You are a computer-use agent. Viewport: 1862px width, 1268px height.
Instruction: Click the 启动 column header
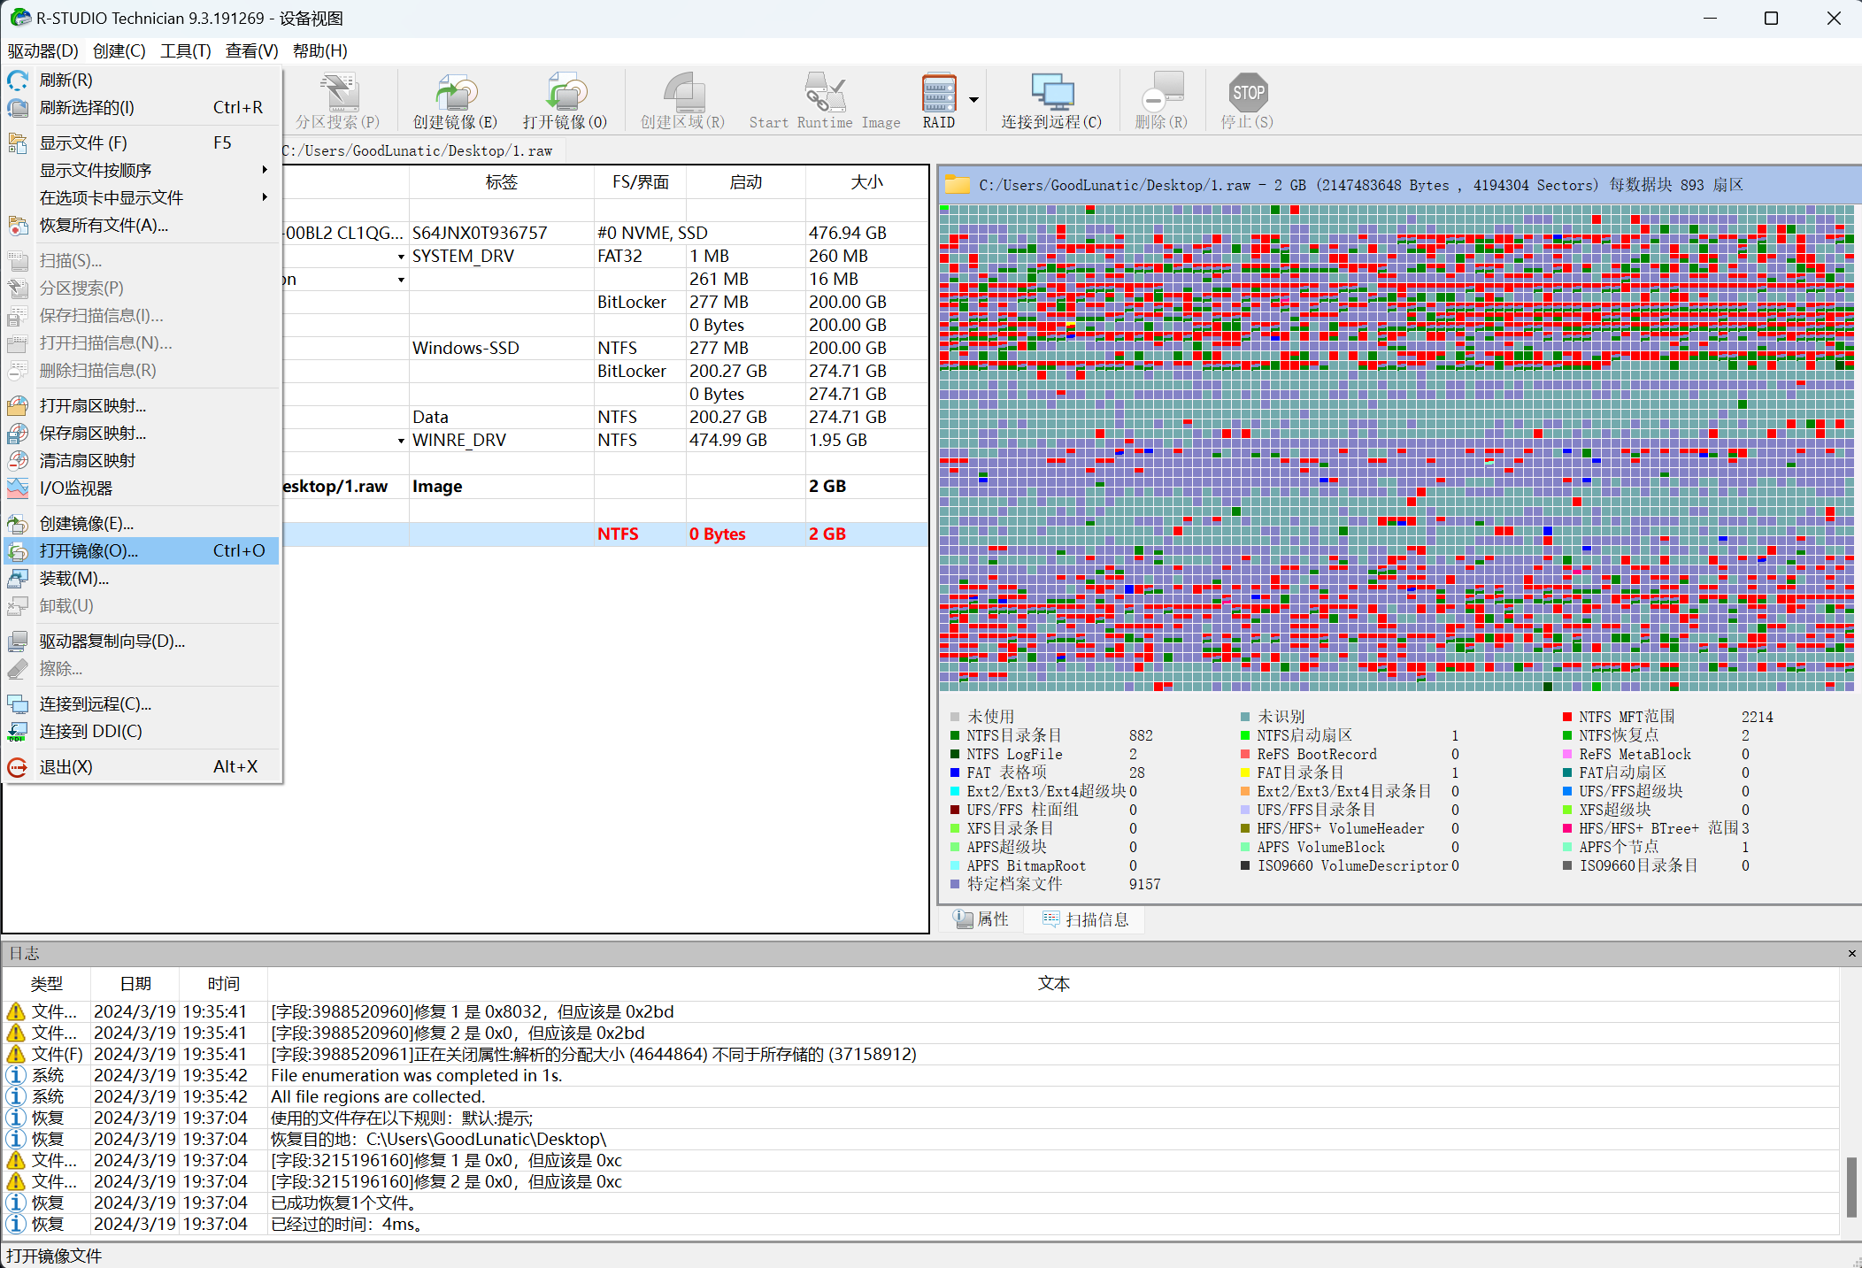746,182
